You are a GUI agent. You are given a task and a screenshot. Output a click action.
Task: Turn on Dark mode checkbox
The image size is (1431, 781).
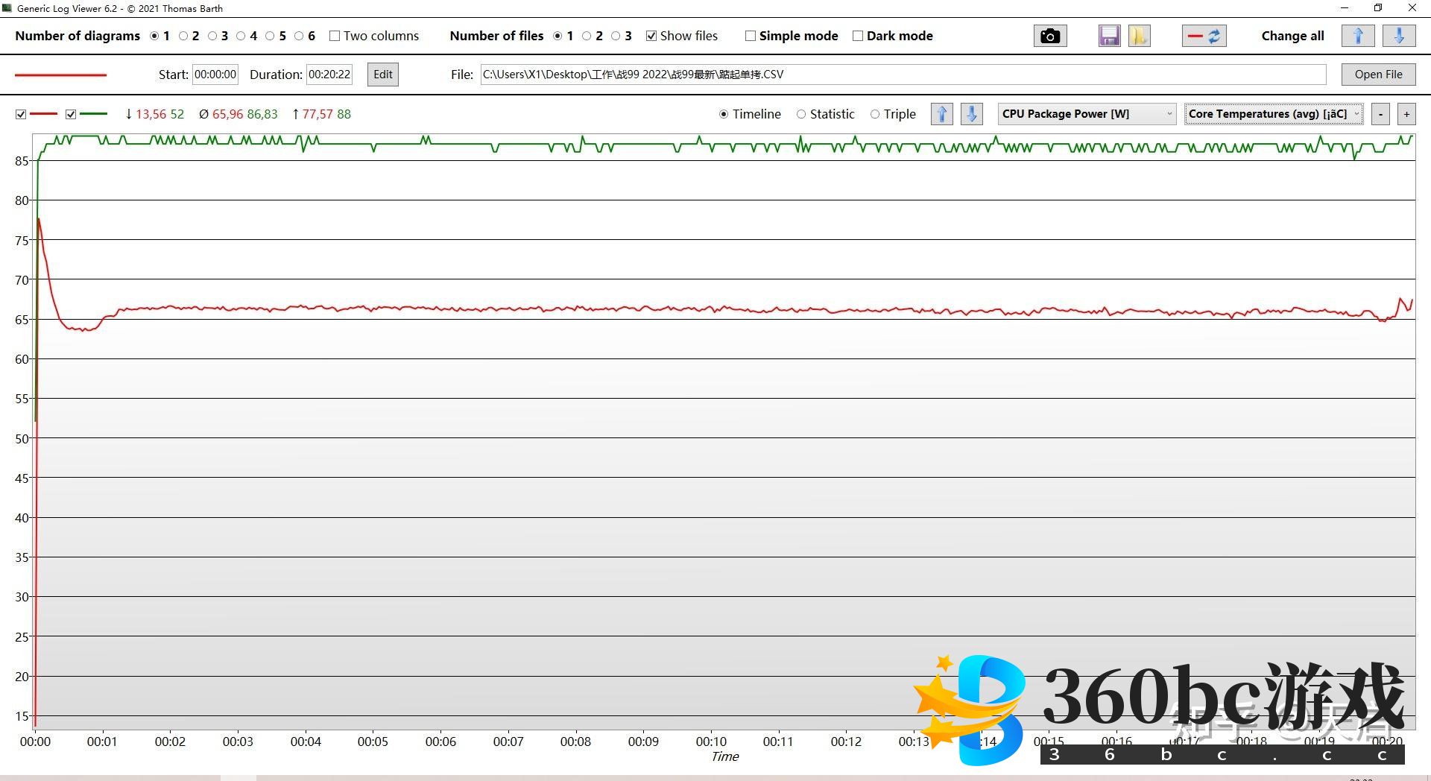(x=858, y=36)
